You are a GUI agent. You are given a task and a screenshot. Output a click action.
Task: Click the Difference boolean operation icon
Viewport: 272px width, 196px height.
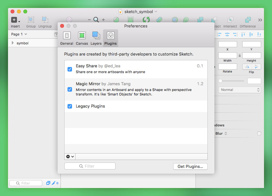247,22
